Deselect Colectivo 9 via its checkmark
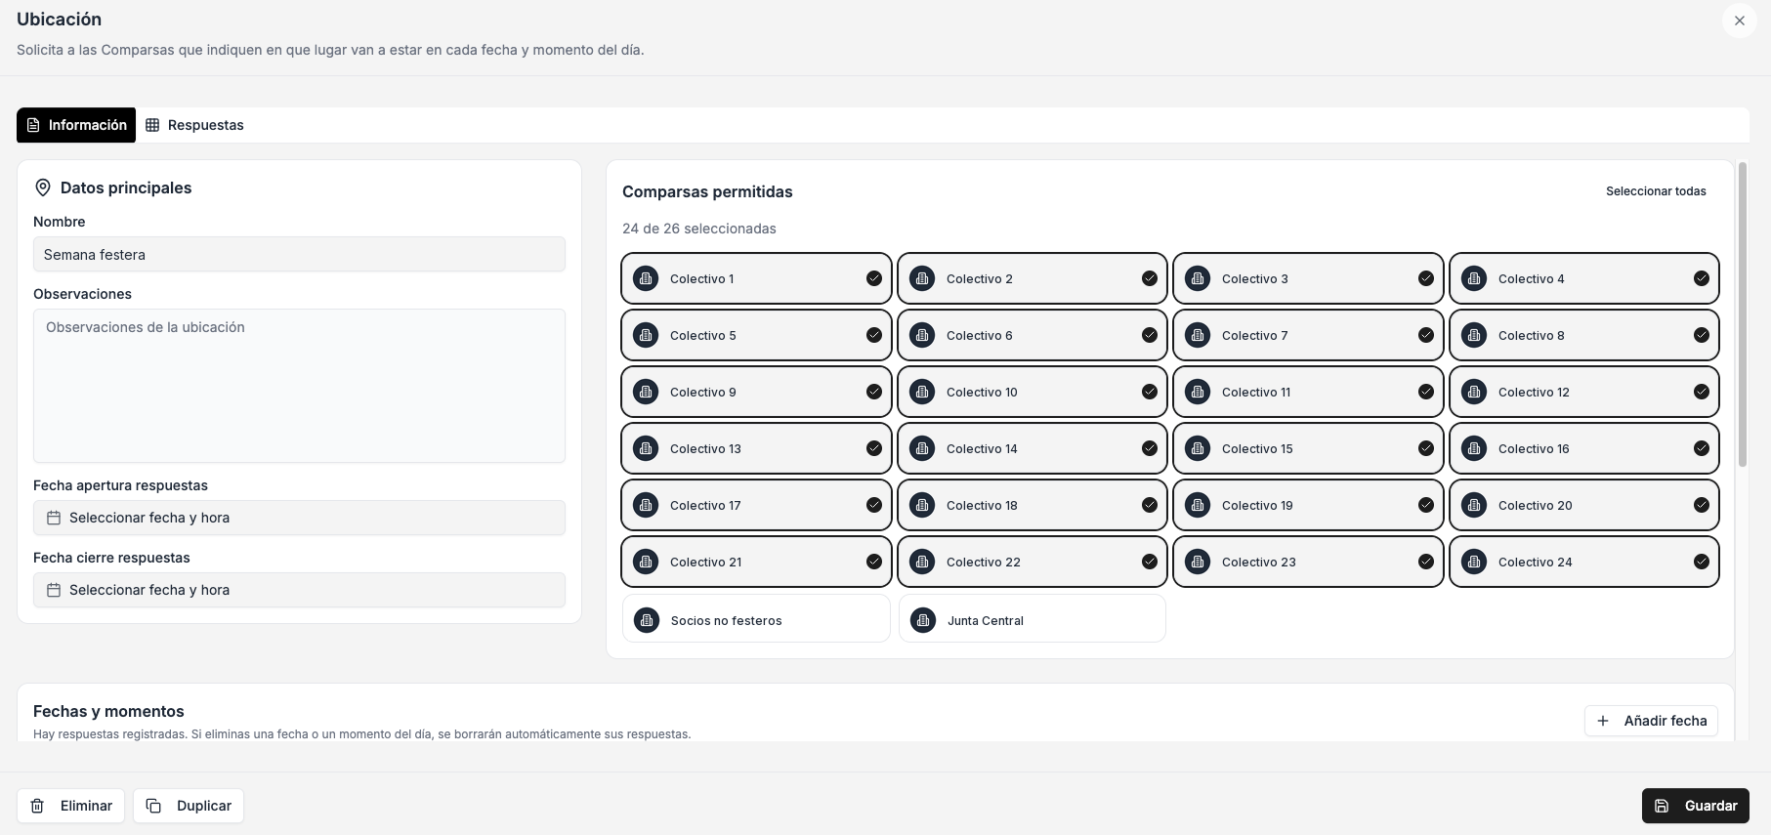Image resolution: width=1771 pixels, height=835 pixels. pyautogui.click(x=874, y=392)
